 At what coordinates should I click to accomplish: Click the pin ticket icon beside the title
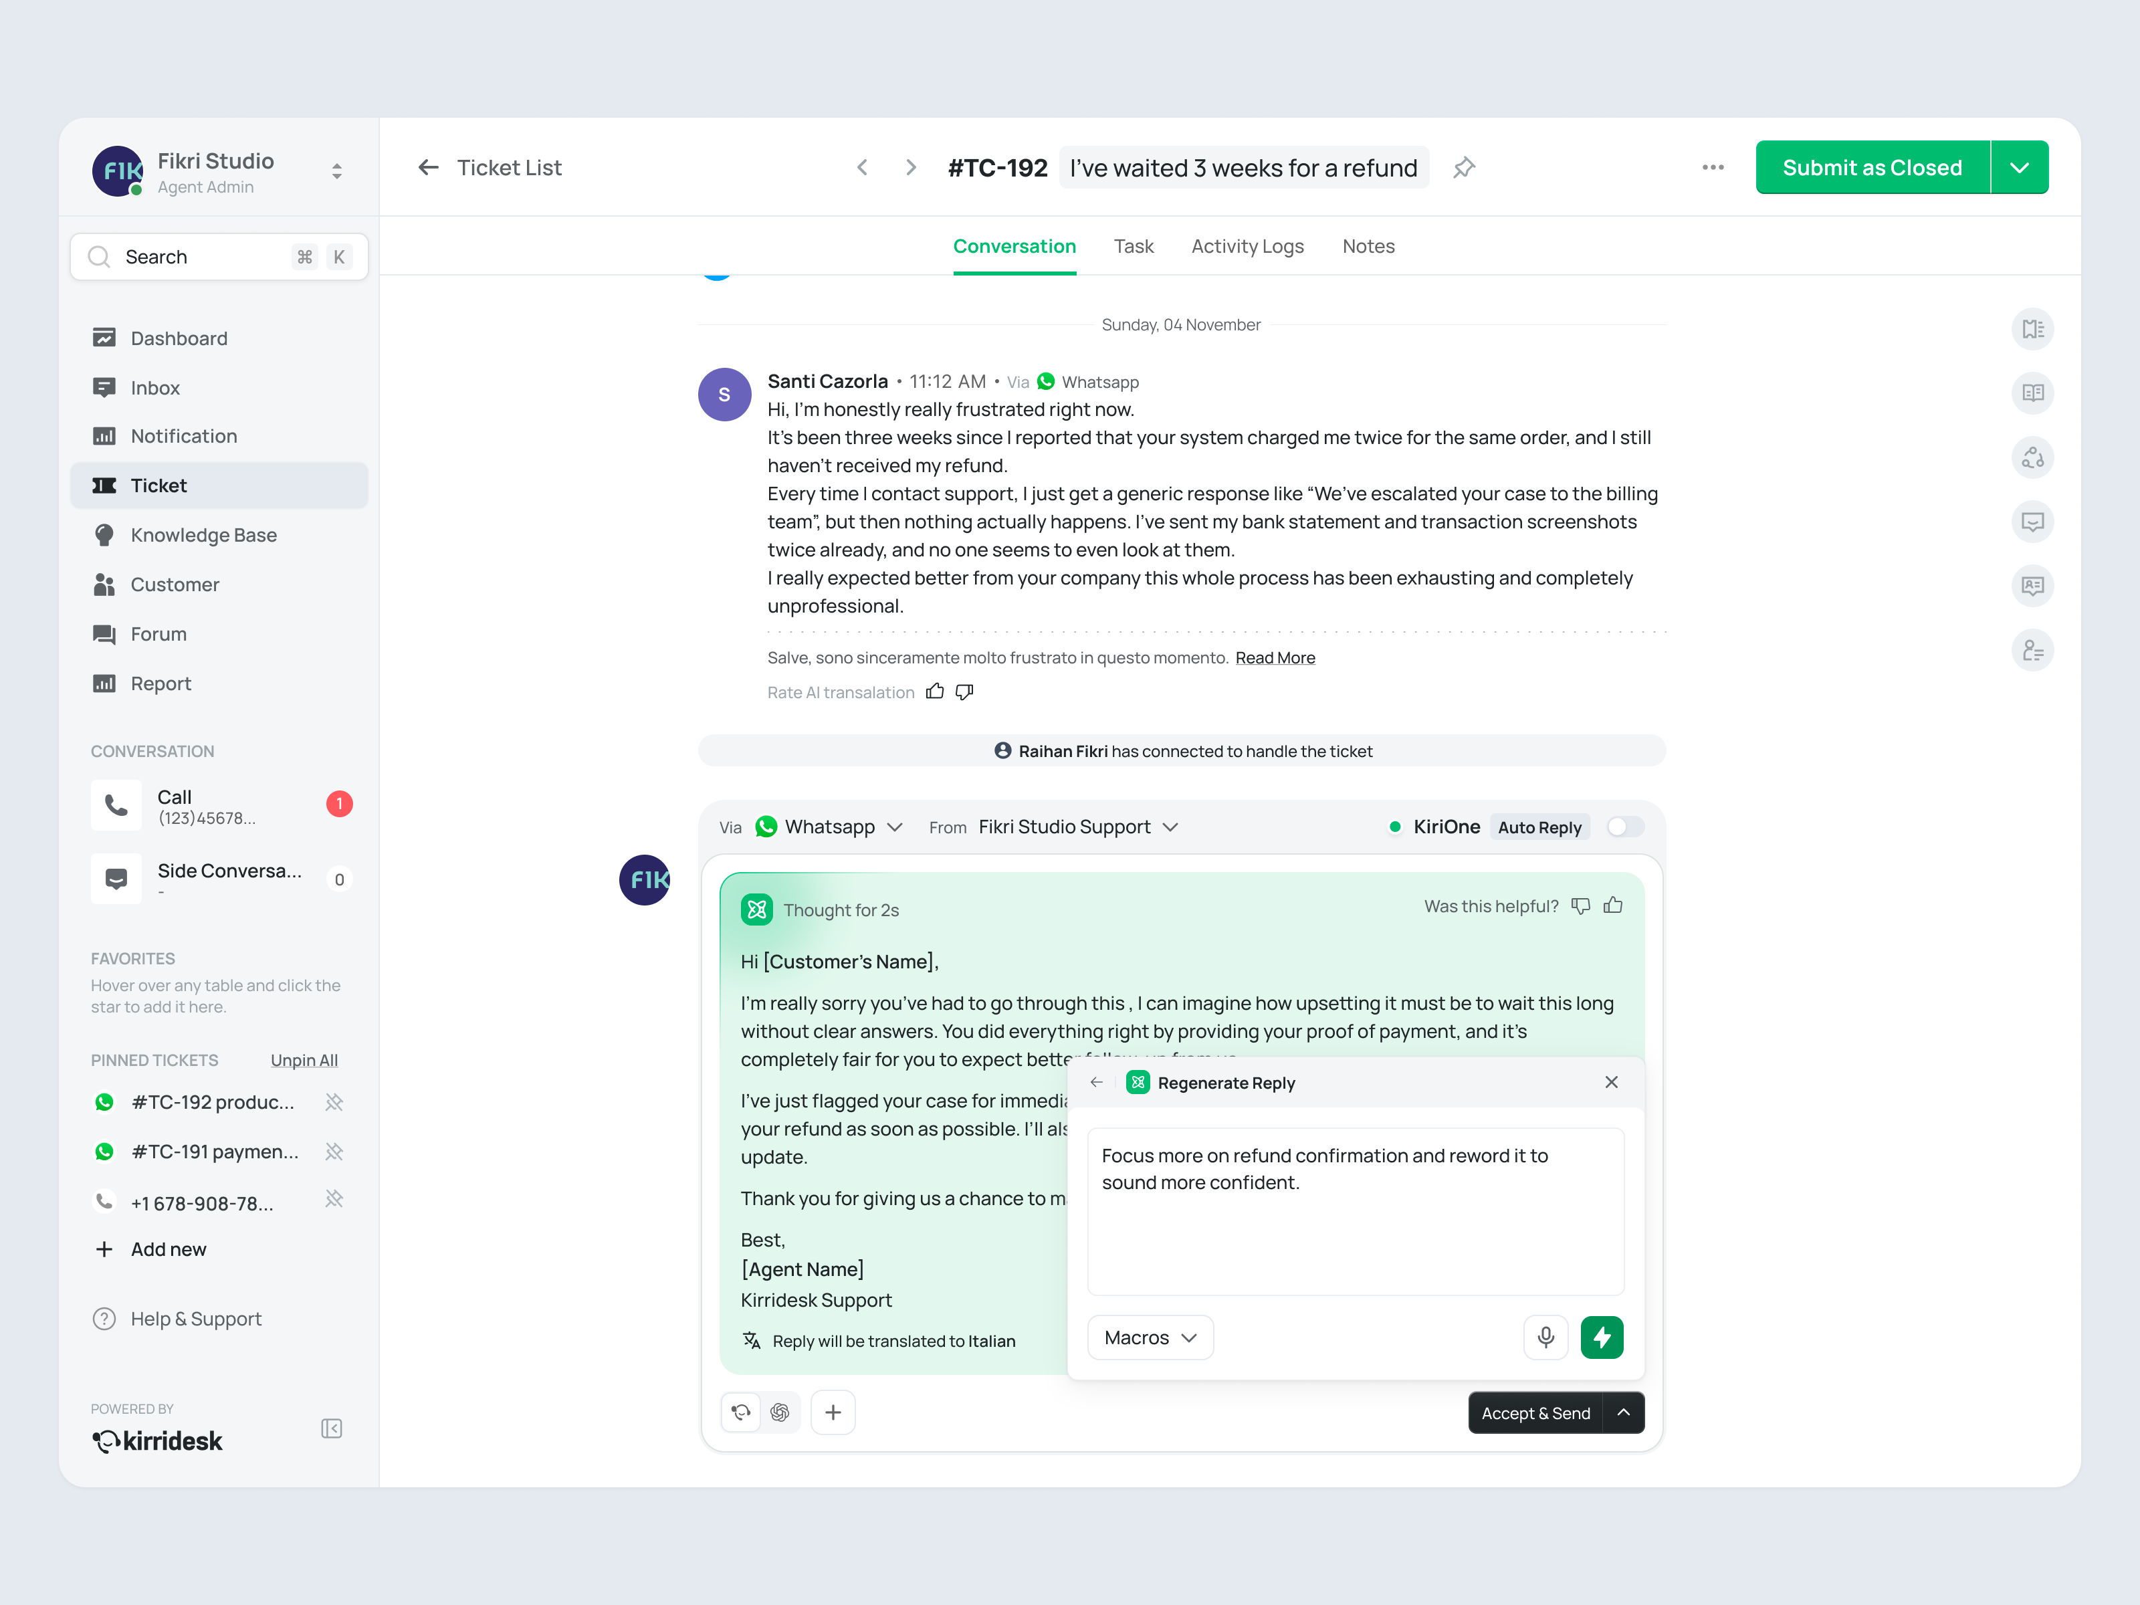[x=1464, y=167]
